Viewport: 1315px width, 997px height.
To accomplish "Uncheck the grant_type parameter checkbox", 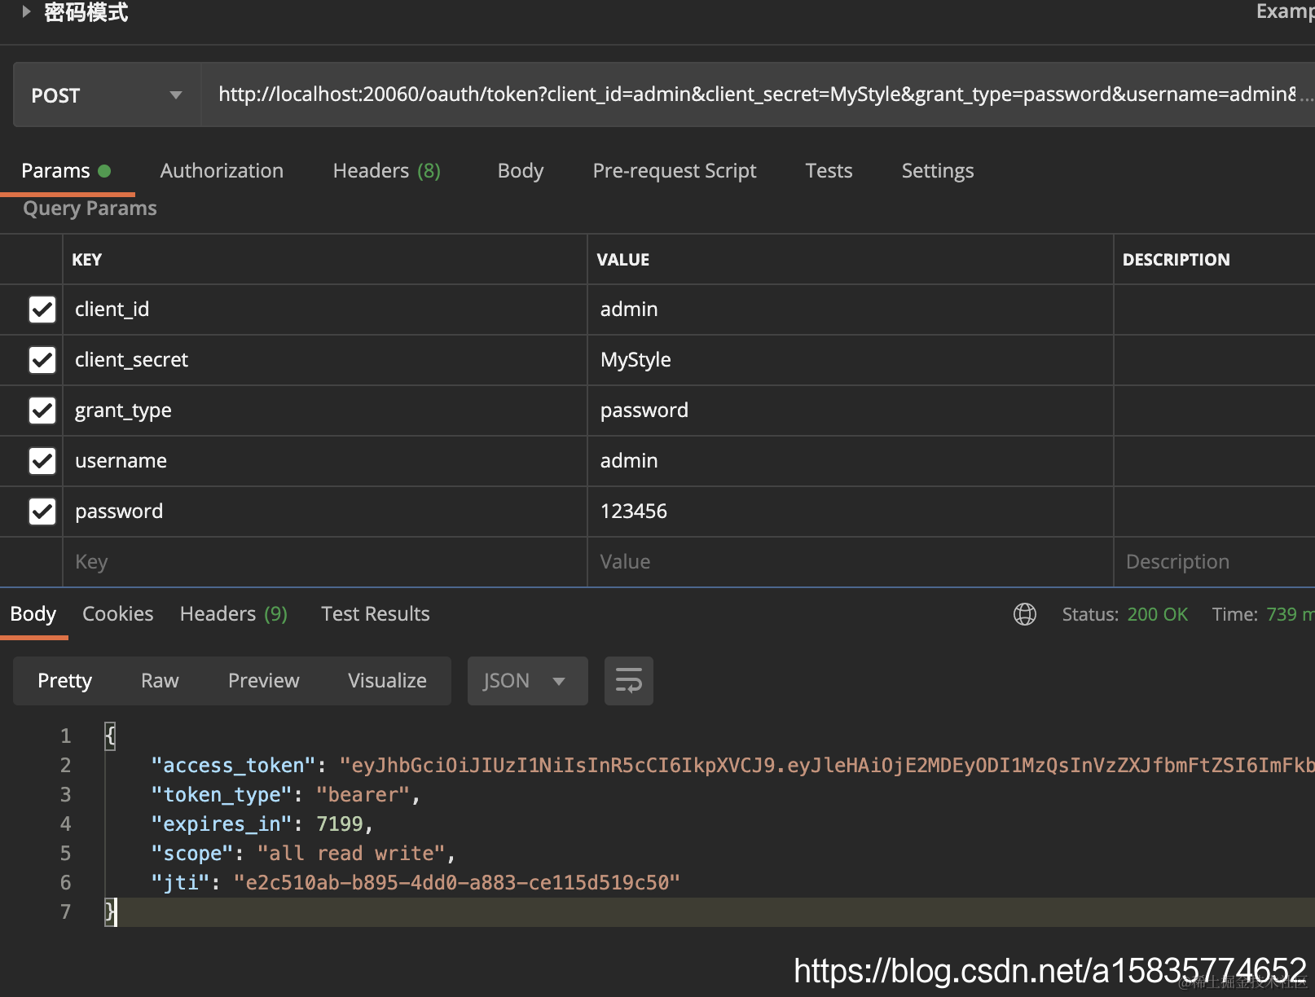I will point(42,411).
